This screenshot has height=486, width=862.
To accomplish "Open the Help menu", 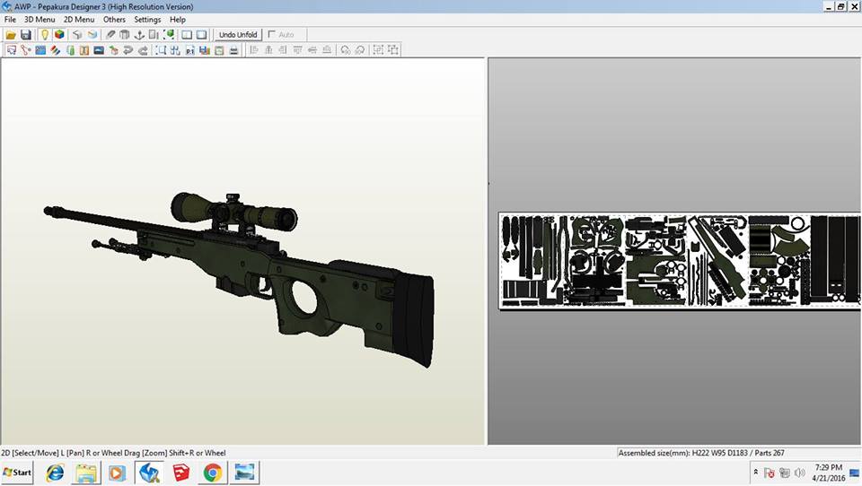I will tap(178, 19).
